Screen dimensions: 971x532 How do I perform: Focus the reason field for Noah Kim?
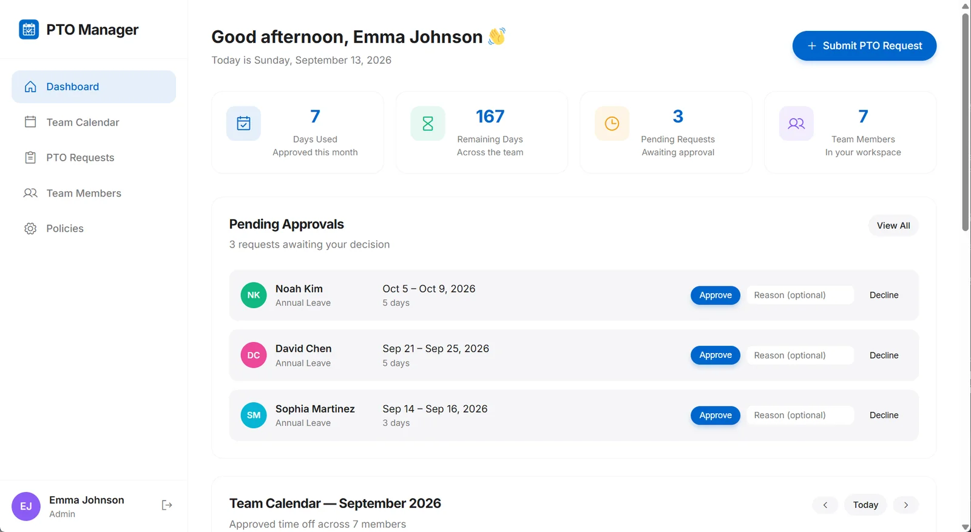pyautogui.click(x=800, y=295)
